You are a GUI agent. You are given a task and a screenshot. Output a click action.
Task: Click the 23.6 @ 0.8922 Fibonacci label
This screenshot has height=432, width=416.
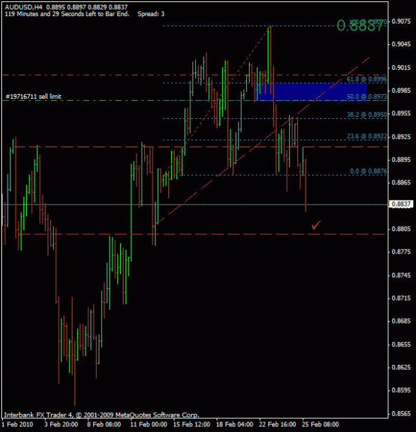coord(367,136)
